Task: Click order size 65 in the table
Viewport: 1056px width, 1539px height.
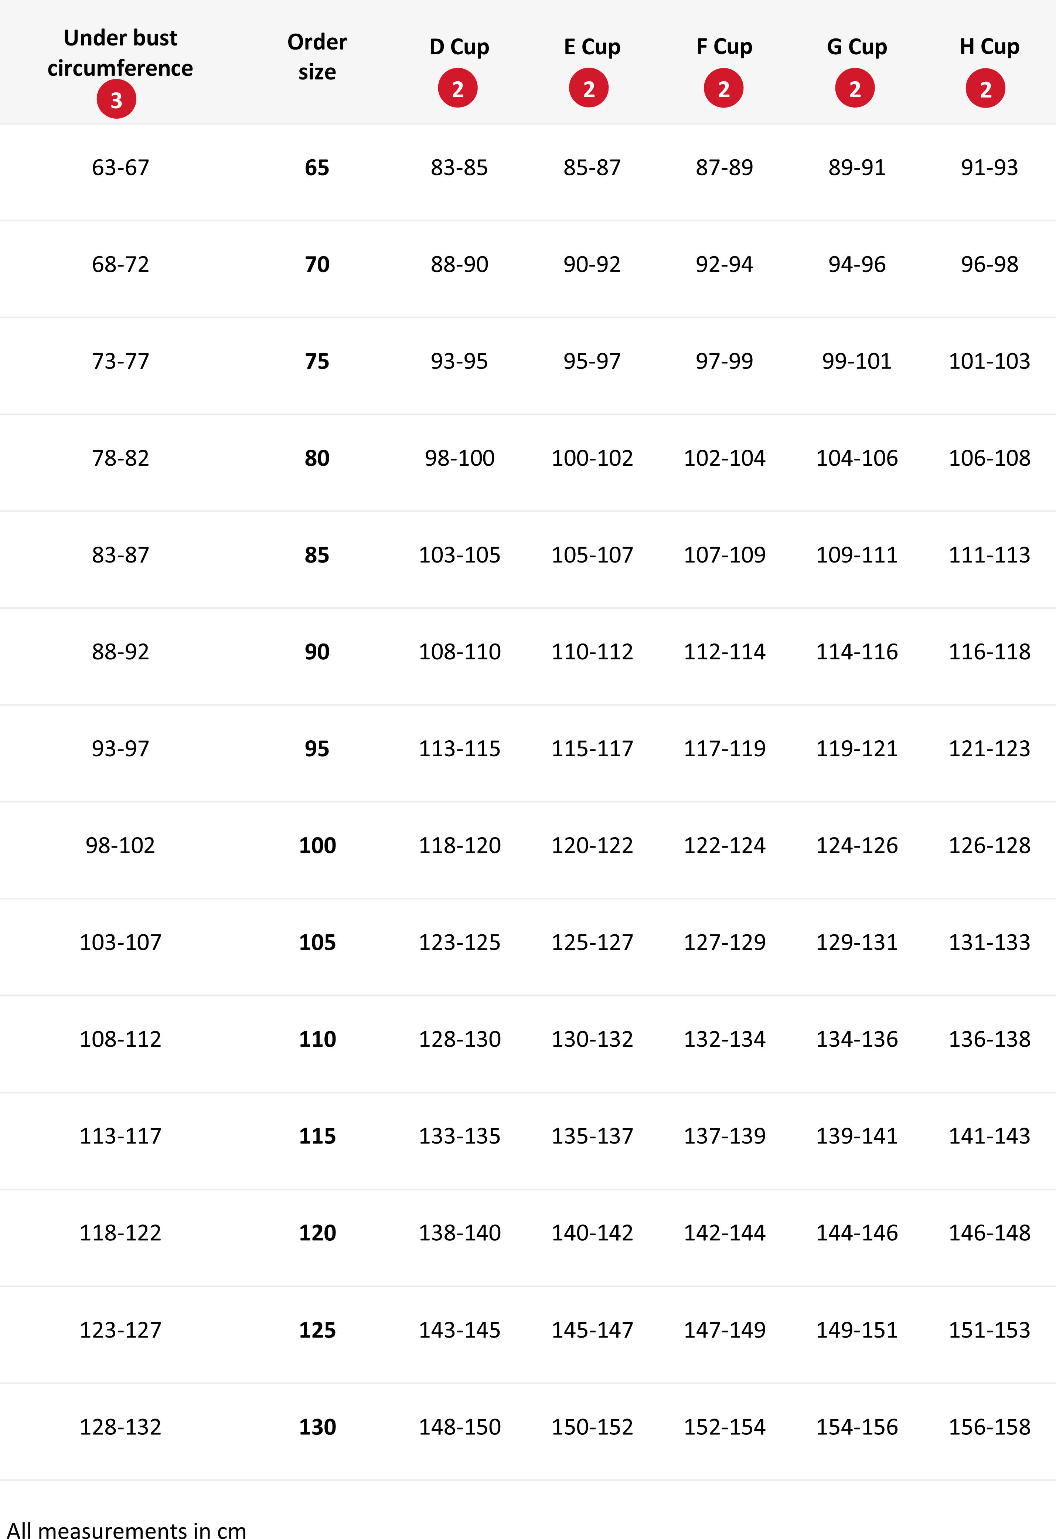Action: point(317,167)
